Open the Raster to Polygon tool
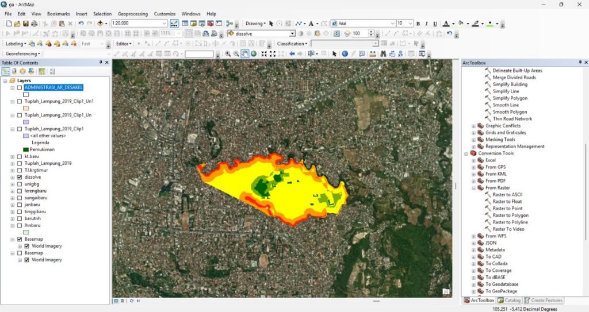The height and width of the screenshot is (312, 589). (x=510, y=215)
